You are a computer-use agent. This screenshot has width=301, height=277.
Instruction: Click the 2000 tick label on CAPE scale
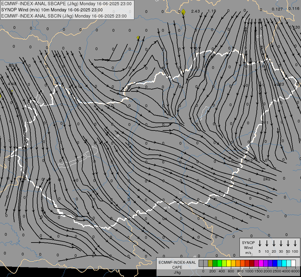(268, 271)
